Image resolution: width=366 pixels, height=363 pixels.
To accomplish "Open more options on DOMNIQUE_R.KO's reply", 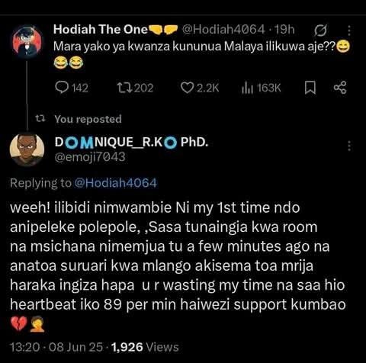I will point(349,146).
